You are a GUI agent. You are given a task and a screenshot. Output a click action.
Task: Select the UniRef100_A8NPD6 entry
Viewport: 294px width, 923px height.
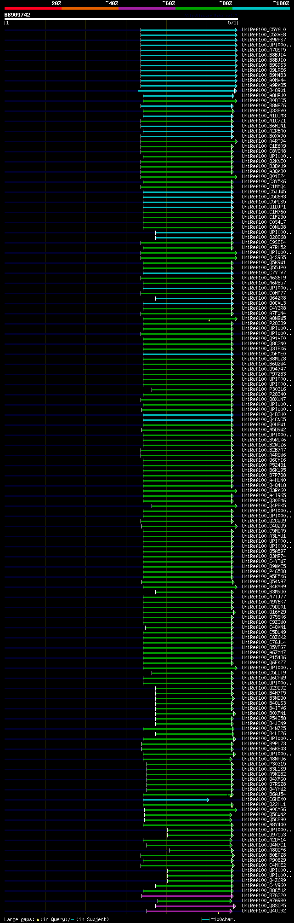pyautogui.click(x=264, y=759)
